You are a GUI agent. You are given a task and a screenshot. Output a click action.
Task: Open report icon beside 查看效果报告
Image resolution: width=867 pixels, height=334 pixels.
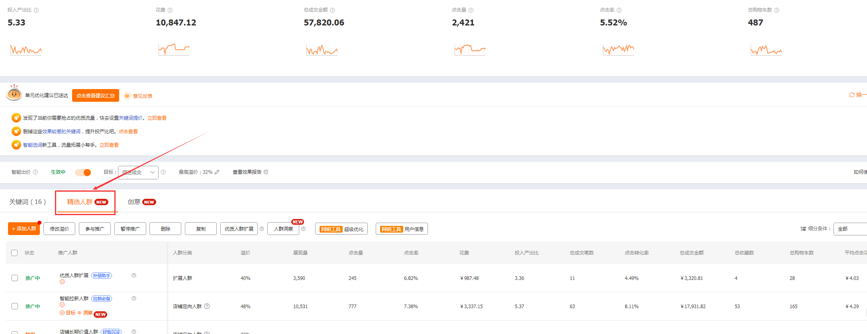click(x=266, y=172)
